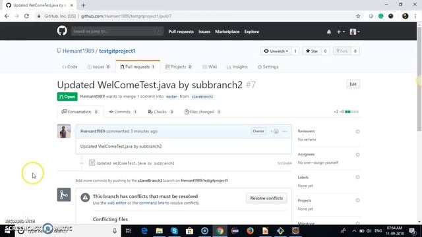This screenshot has height=237, width=422.
Task: View the Files changed tab
Action: [202, 112]
